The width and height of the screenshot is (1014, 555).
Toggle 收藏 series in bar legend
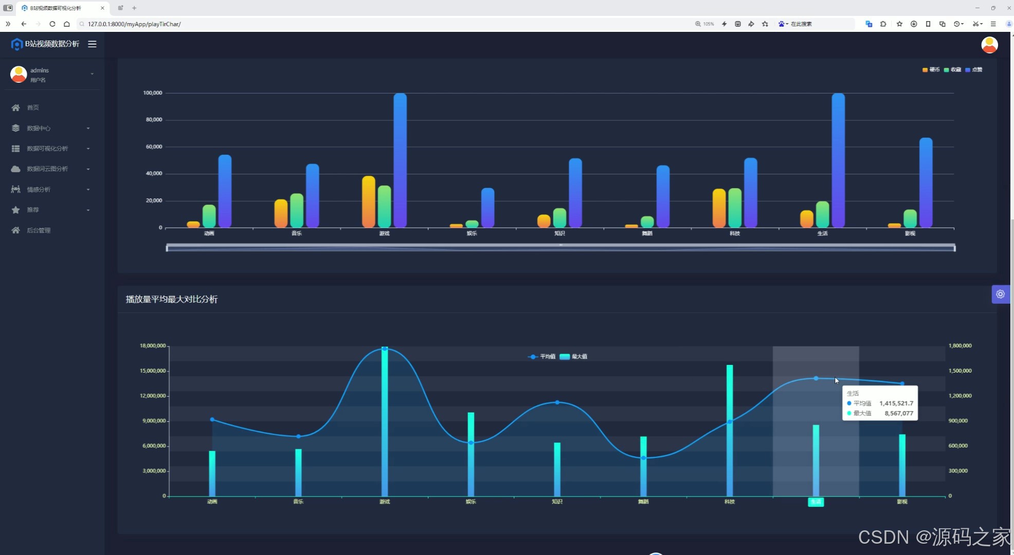[x=952, y=70]
